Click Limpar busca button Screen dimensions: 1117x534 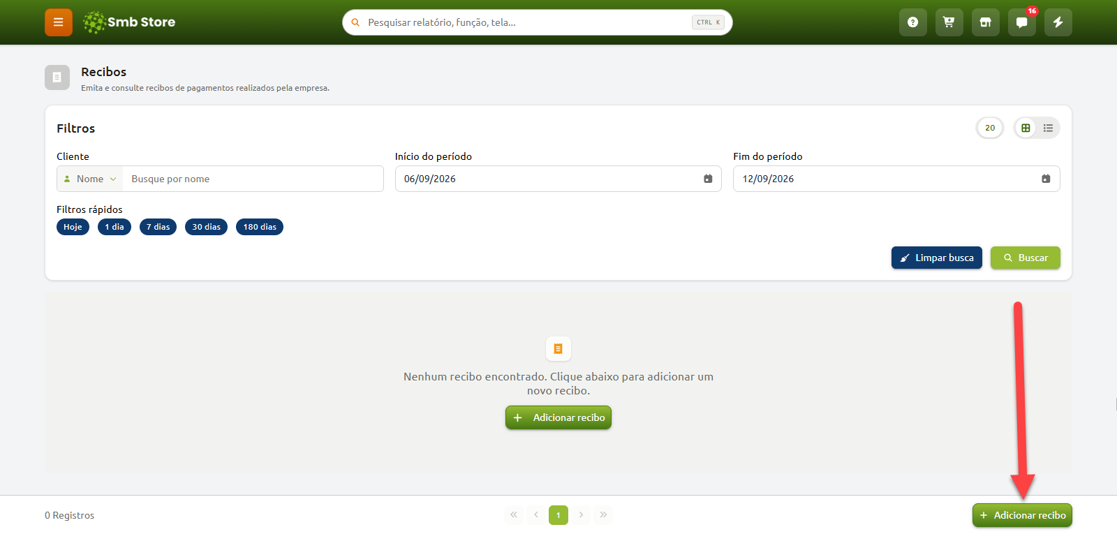click(936, 258)
